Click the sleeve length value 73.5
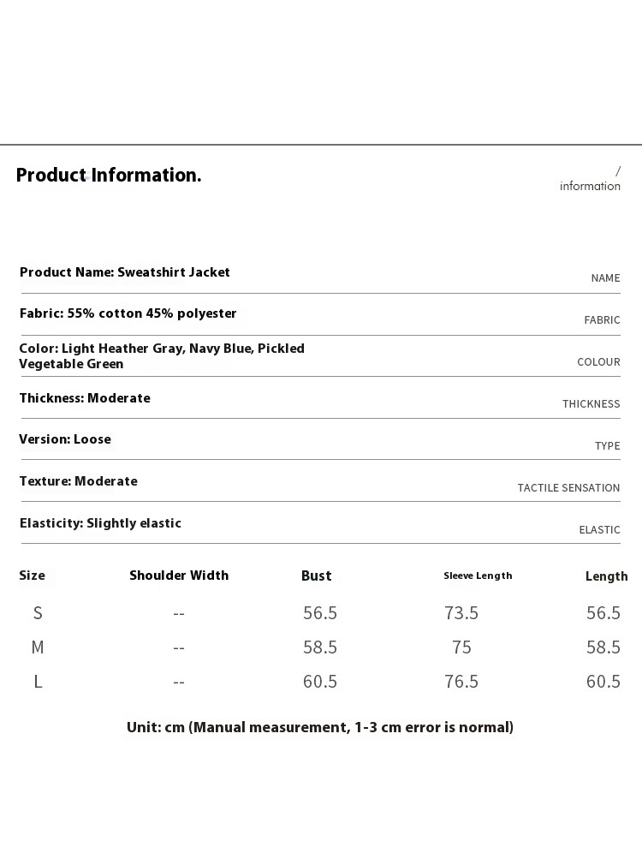642x841 pixels. 461,613
